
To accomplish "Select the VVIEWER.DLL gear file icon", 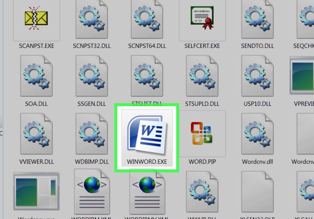I will [x=37, y=134].
